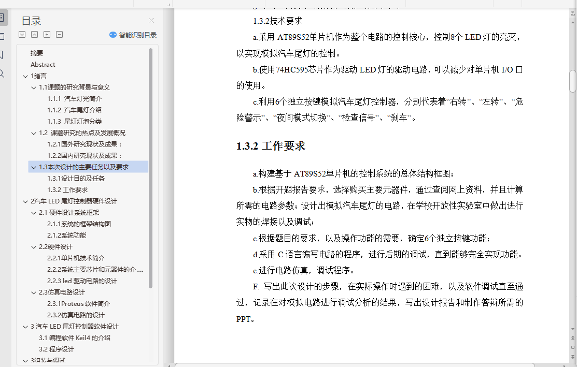Click the line c.根据题目的要求 in document
Viewport: 577px width, 367px height.
coord(371,238)
